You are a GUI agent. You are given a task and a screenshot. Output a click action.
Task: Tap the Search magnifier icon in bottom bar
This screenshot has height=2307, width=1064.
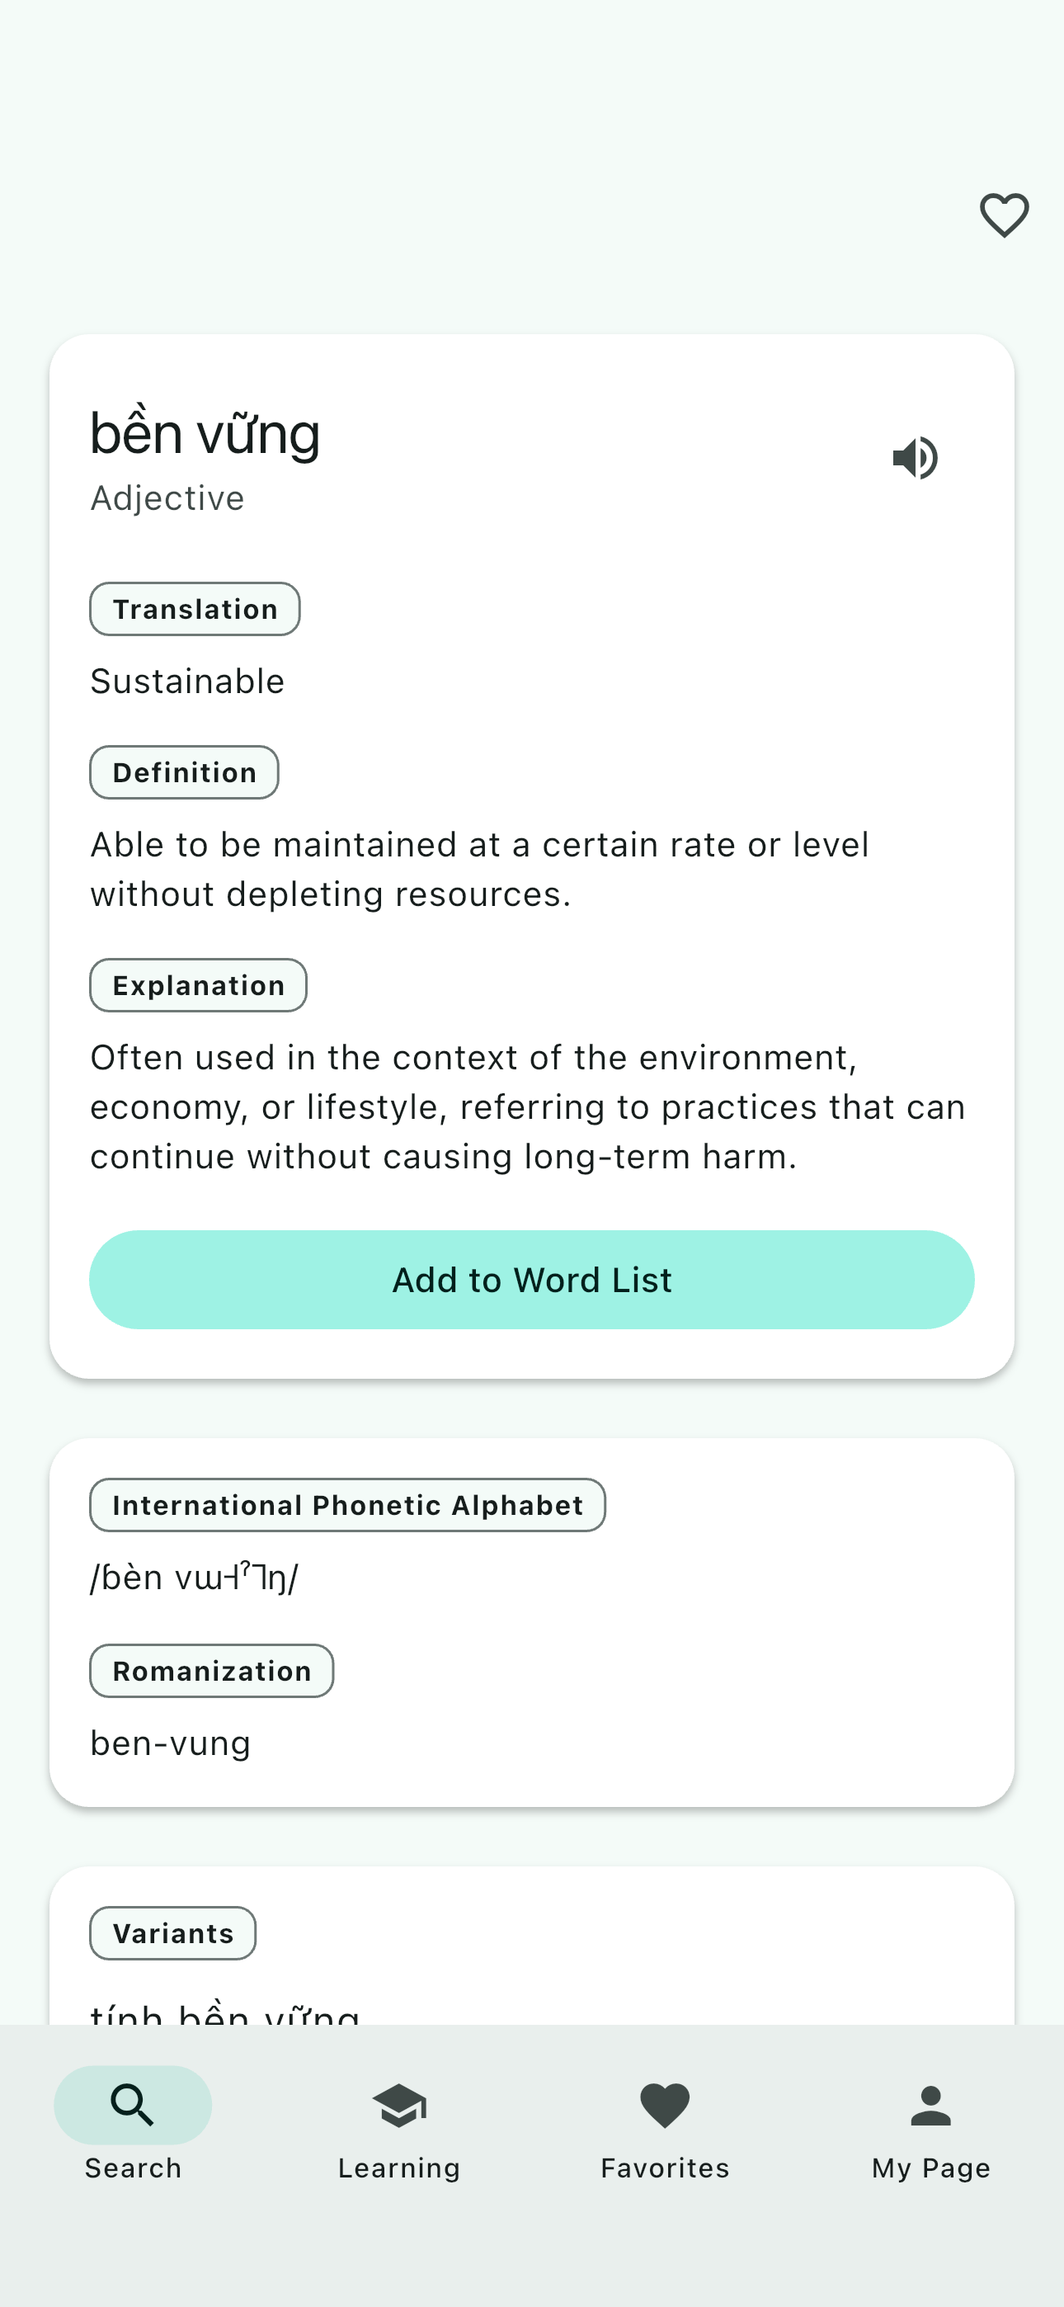(133, 2105)
